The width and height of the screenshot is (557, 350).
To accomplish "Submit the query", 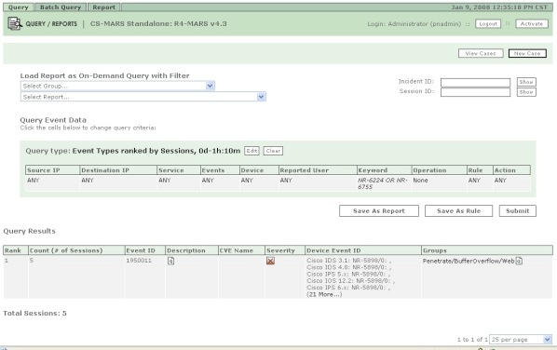I will [x=518, y=211].
